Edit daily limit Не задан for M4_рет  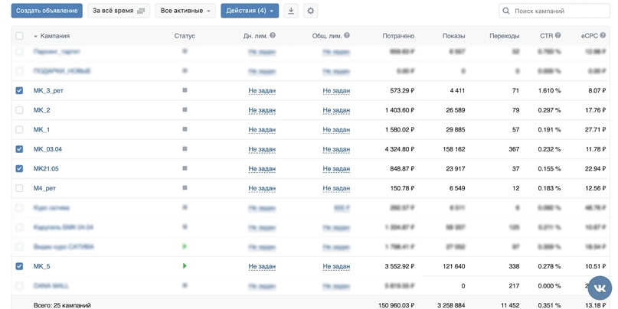point(262,188)
